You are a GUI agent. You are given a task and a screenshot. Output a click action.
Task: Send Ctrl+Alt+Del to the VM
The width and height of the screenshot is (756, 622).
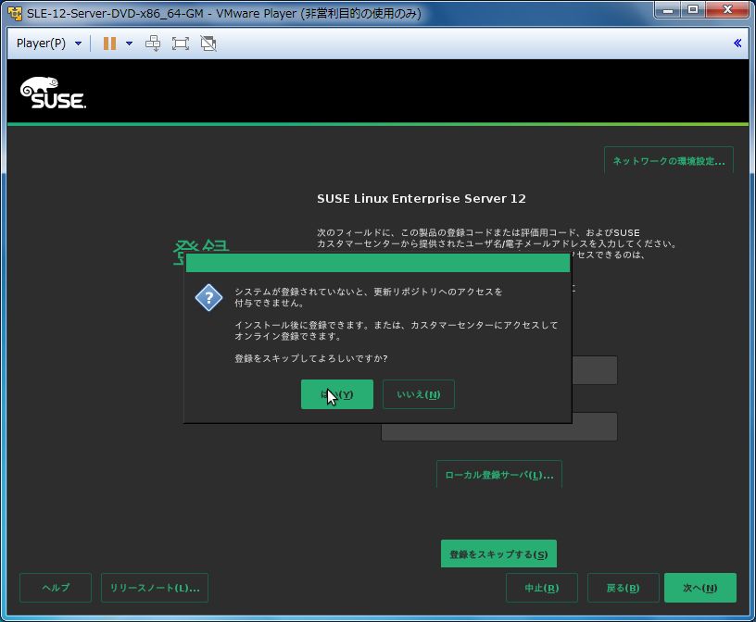pyautogui.click(x=153, y=44)
